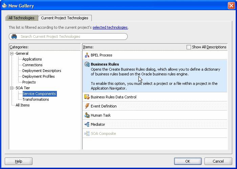237x169 pixels.
Task: Collapse the General category node
Action: pyautogui.click(x=12, y=53)
